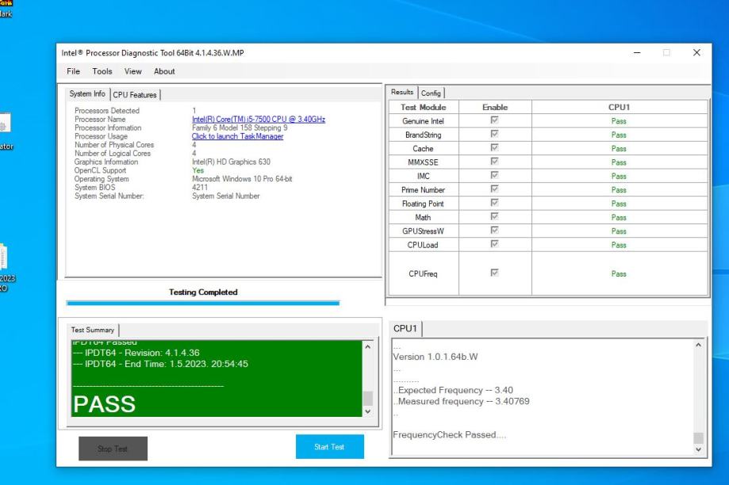Minimize the diagnostic tool window
The width and height of the screenshot is (729, 485).
click(637, 52)
